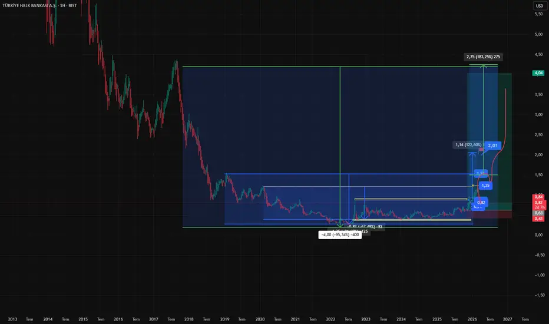Select the blue 0,82 callout label
The height and width of the screenshot is (324, 549).
click(481, 203)
